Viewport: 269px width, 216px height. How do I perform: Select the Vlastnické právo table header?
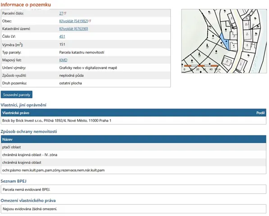click(16, 113)
